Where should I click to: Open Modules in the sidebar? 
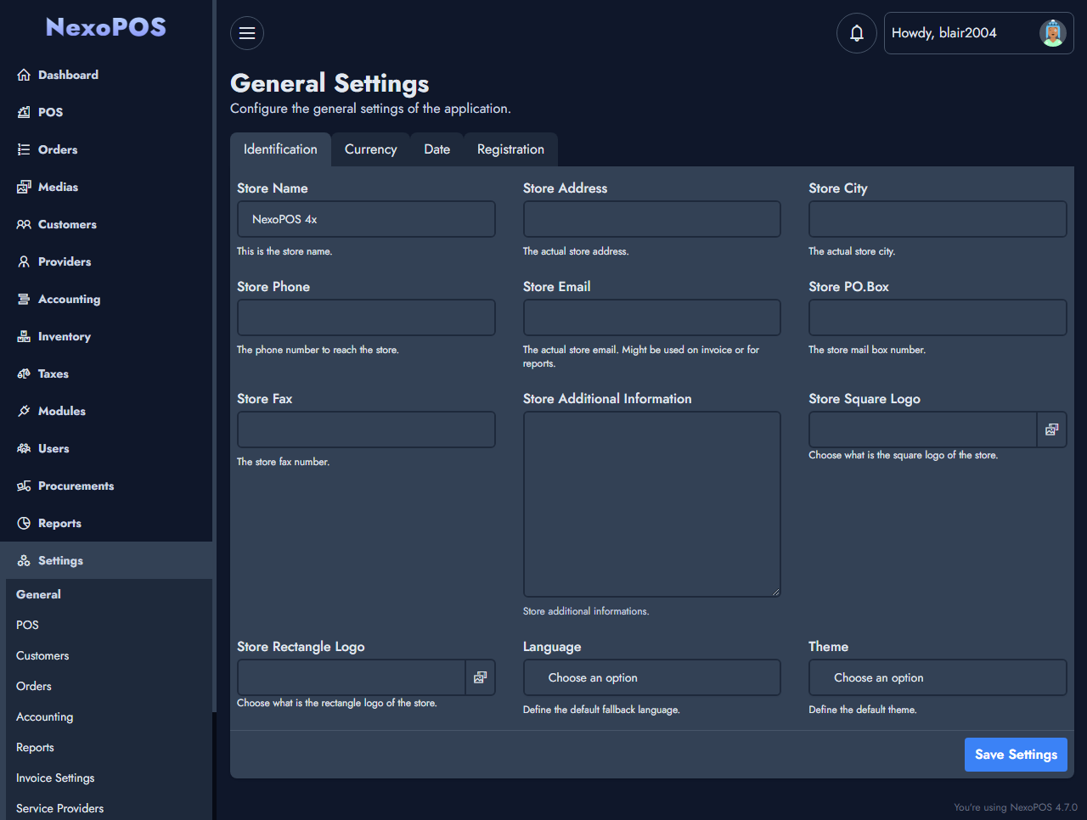[x=106, y=411]
